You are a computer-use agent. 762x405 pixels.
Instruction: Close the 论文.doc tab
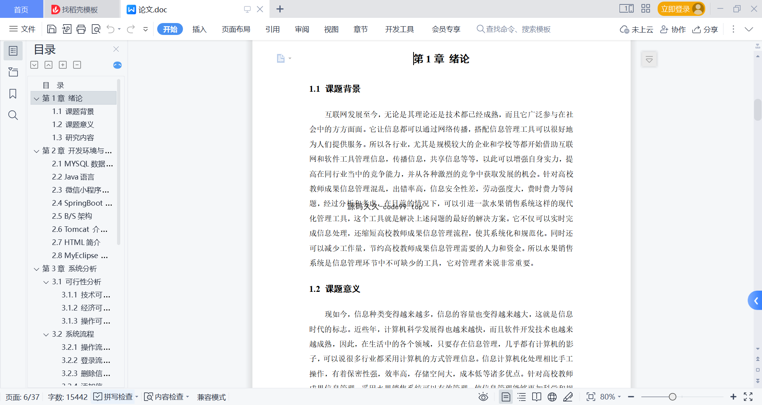(x=260, y=9)
